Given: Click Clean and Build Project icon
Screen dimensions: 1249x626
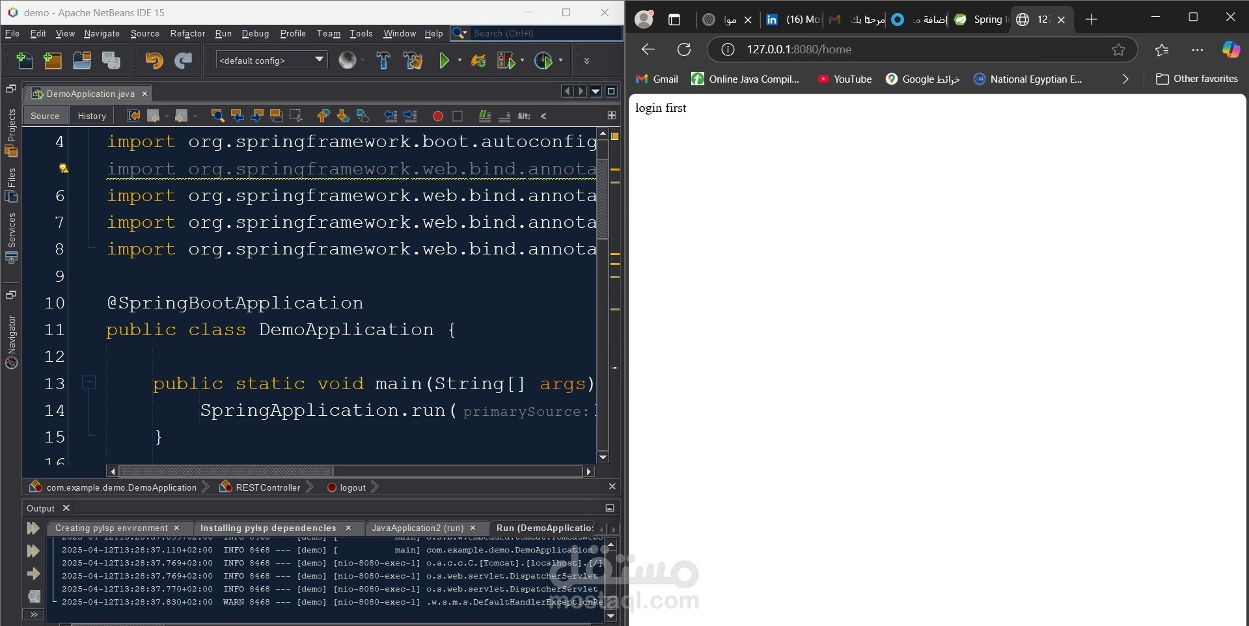Looking at the screenshot, I should click(413, 61).
